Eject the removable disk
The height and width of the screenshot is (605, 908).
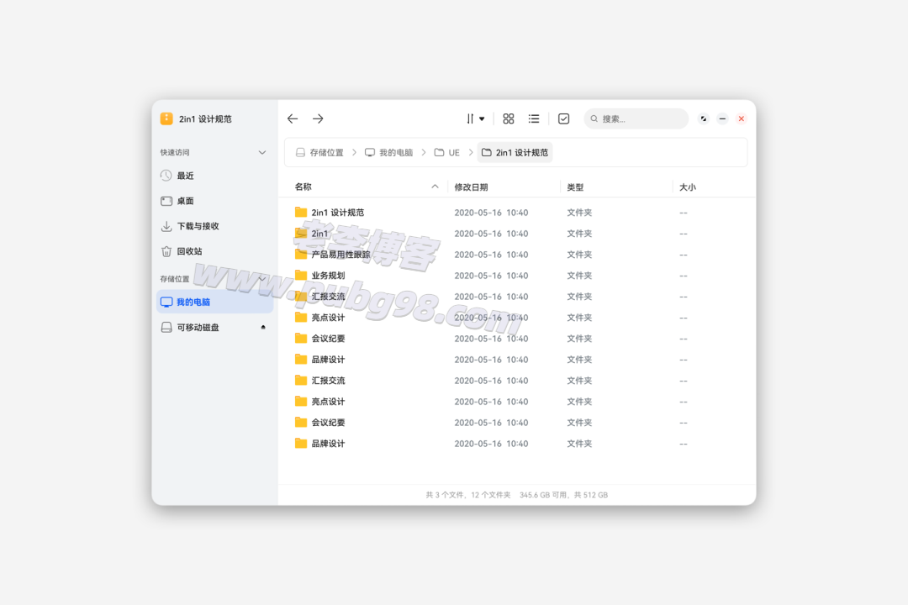click(263, 327)
